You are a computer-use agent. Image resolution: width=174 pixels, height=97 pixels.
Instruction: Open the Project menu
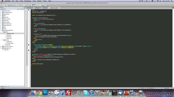pyautogui.click(x=39, y=1)
